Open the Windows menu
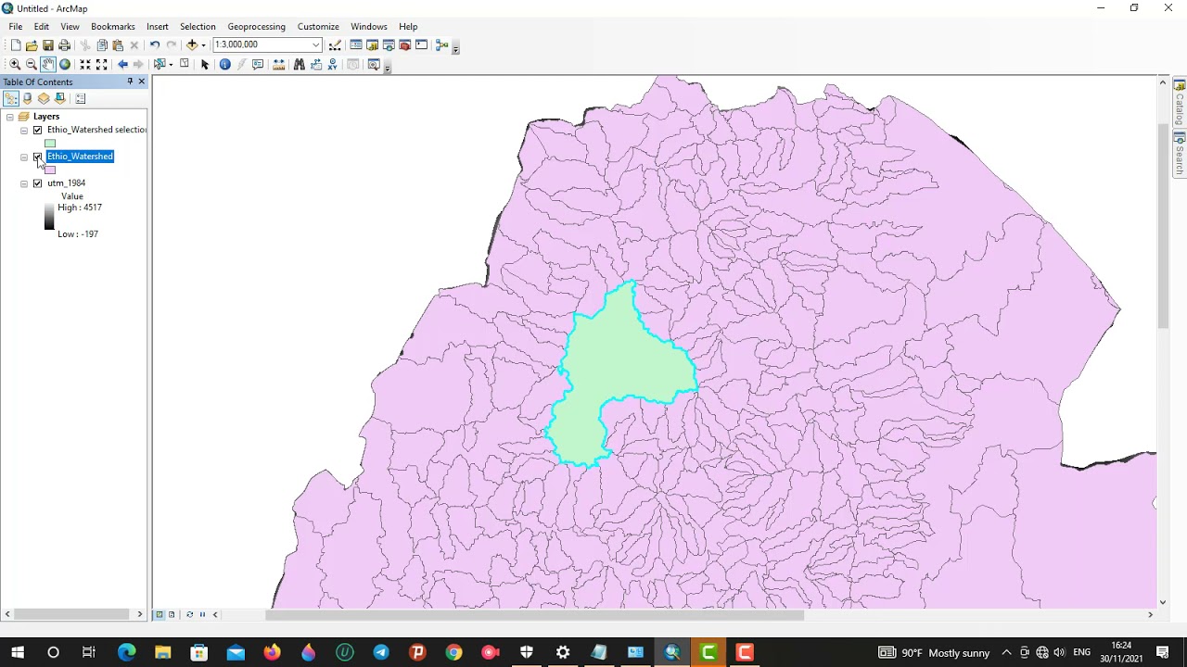The image size is (1187, 667). 369,26
